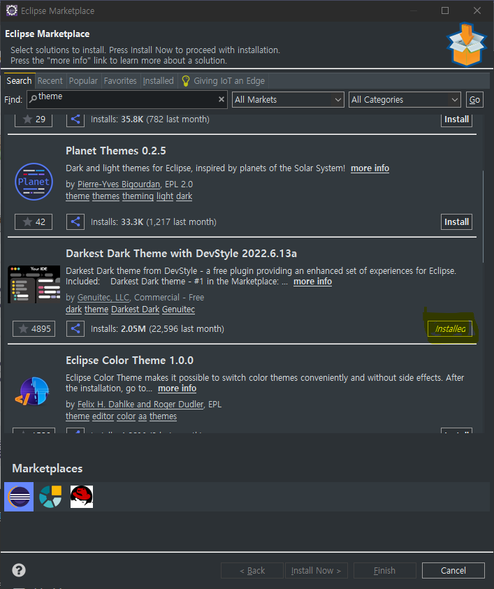Open author link Pierre-Yves Bigourdan
Image resolution: width=494 pixels, height=589 pixels.
119,184
